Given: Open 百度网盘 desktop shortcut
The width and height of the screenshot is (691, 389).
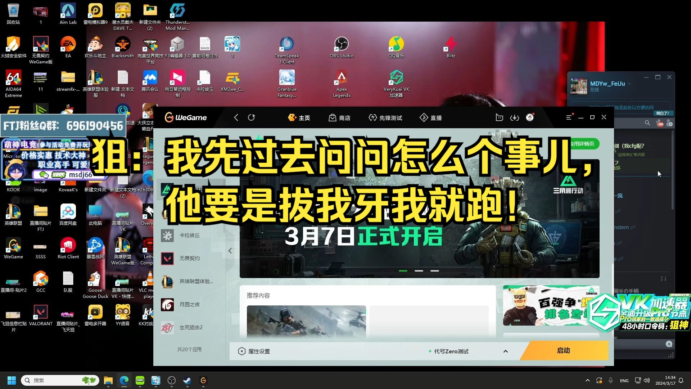Looking at the screenshot, I should coord(68,215).
